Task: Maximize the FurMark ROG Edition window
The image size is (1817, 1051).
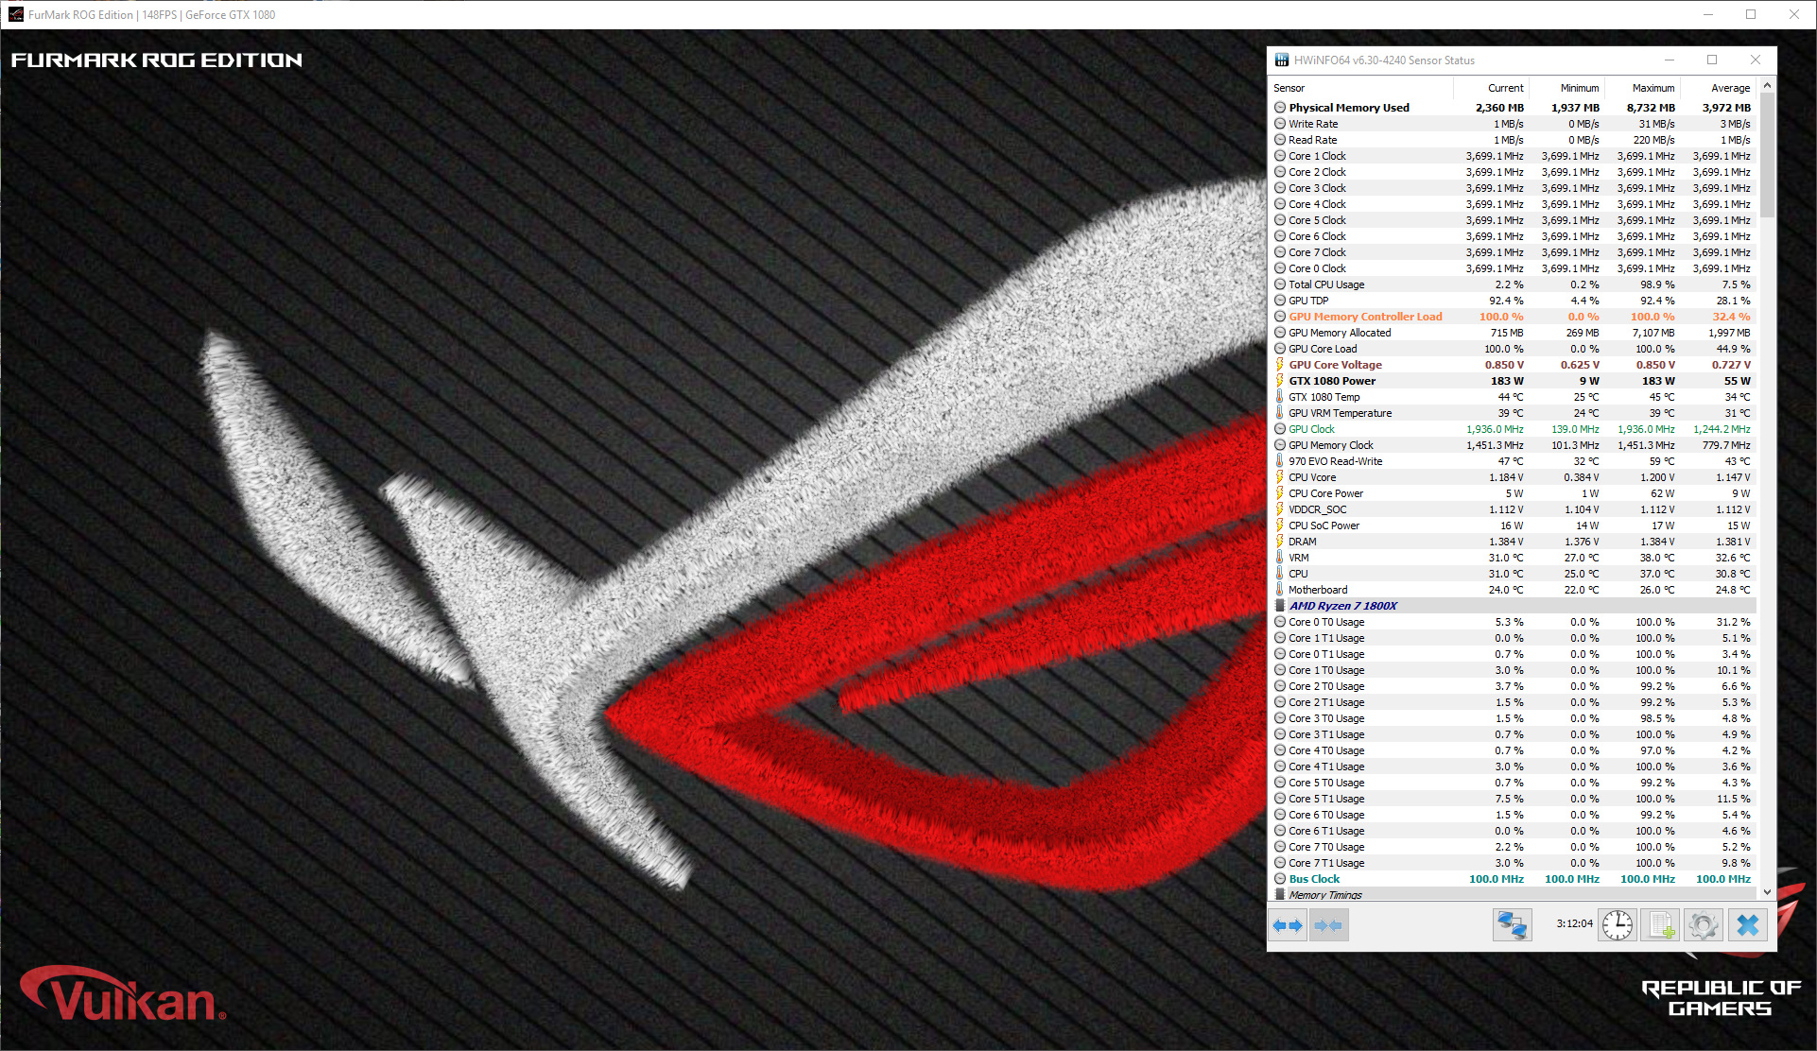Action: click(1751, 14)
